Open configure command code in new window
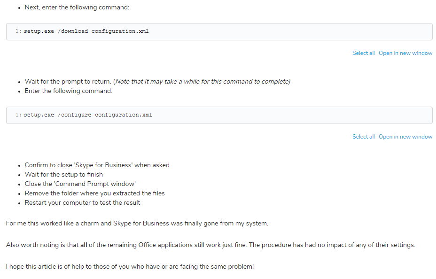 pos(405,137)
